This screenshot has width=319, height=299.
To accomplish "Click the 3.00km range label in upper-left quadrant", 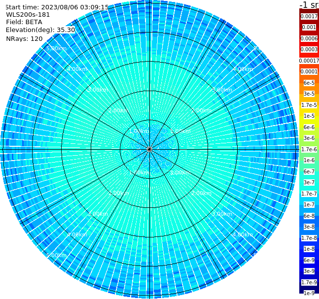I will click(x=98, y=90).
